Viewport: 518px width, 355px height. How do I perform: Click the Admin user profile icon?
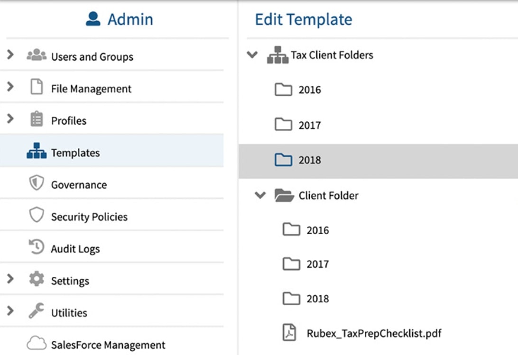93,19
